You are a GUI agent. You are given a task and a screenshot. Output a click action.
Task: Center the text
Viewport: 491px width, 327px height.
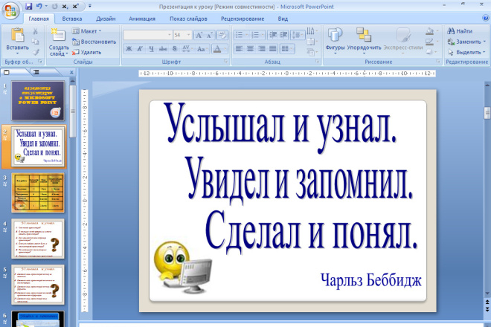(x=251, y=48)
